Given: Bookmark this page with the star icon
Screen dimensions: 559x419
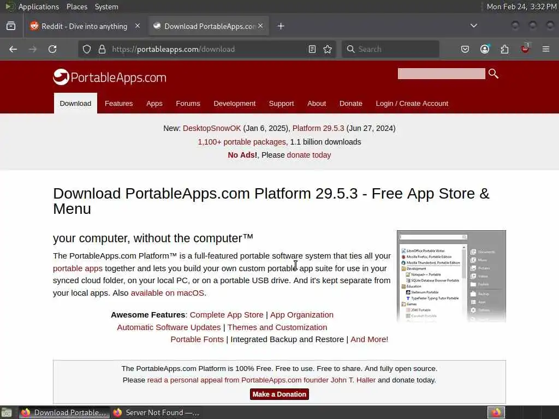Looking at the screenshot, I should [328, 49].
